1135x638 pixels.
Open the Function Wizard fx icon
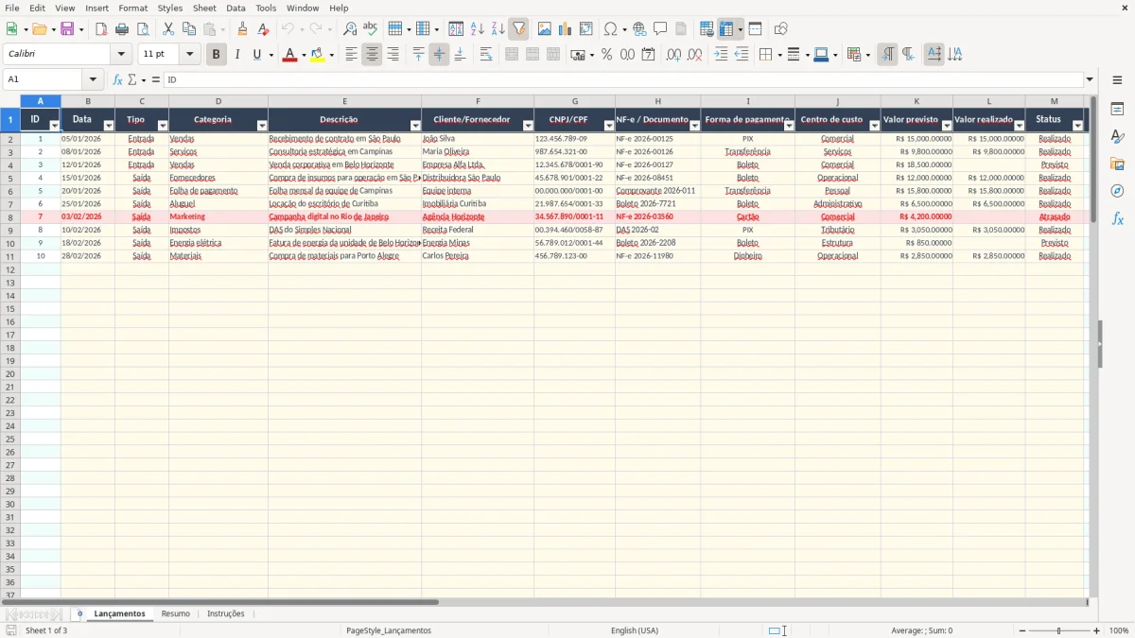[117, 79]
